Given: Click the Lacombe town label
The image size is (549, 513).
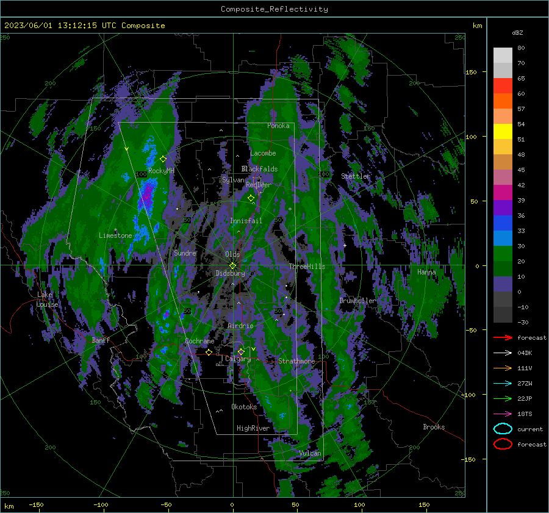Looking at the screenshot, I should [263, 153].
